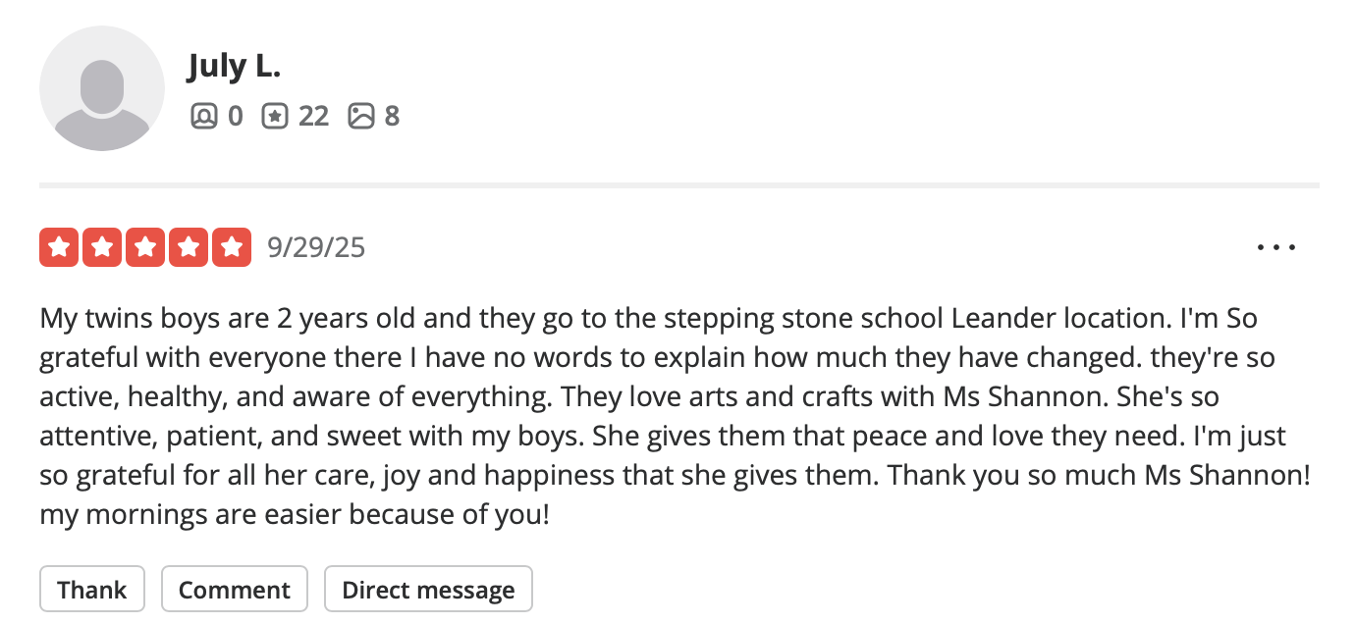This screenshot has height=624, width=1355.
Task: Click the number 0 friends count
Action: point(235,117)
